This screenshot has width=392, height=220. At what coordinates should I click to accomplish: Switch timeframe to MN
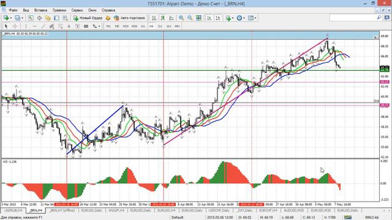[x=177, y=26]
